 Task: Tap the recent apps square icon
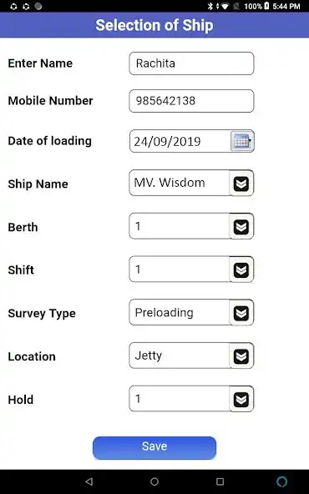220,481
